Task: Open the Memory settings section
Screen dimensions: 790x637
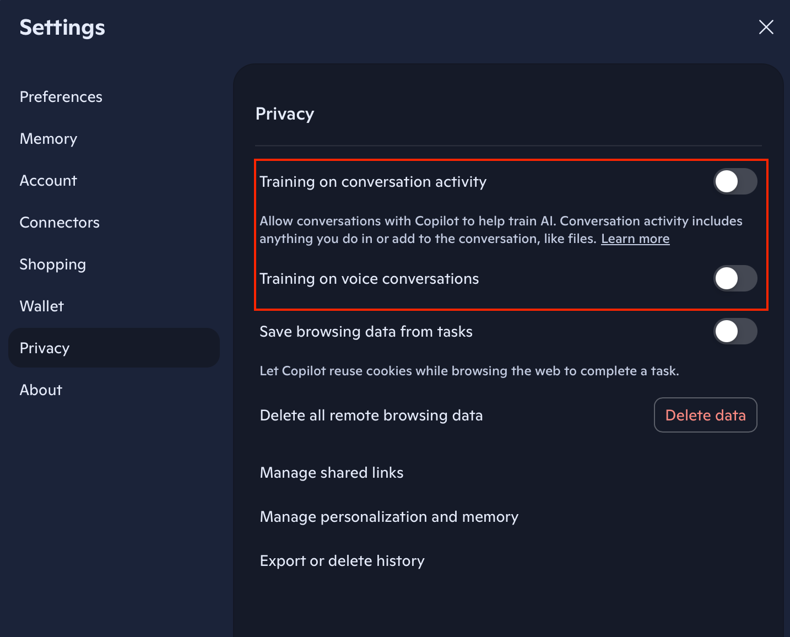Action: 48,139
